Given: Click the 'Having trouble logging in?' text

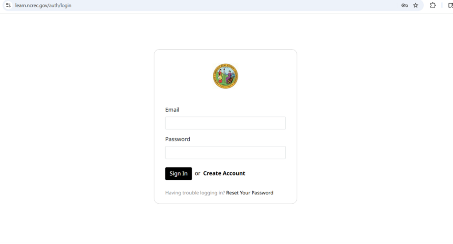Looking at the screenshot, I should coord(195,193).
